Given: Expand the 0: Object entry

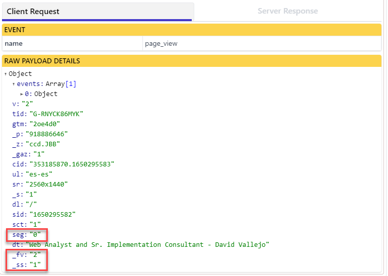Looking at the screenshot, I should 22,94.
